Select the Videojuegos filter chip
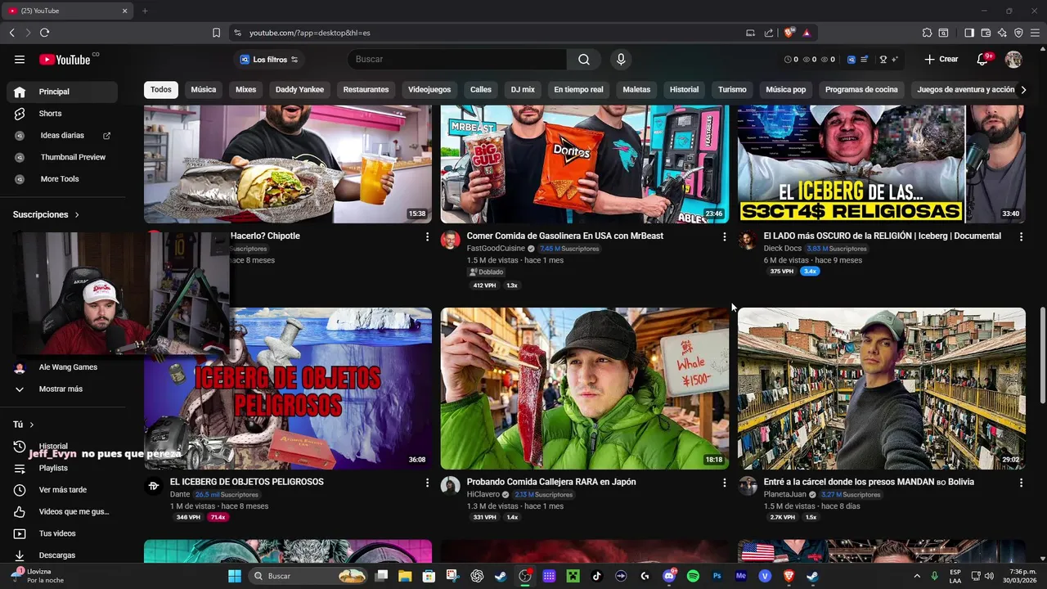The image size is (1047, 589). (x=429, y=89)
